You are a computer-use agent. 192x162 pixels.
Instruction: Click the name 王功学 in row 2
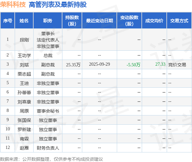24,55
